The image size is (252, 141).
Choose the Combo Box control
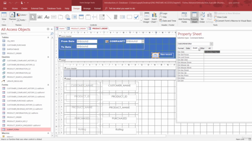pyautogui.click(x=102, y=17)
